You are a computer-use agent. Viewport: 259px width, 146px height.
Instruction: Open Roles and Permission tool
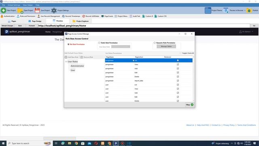pyautogui.click(x=26, y=16)
